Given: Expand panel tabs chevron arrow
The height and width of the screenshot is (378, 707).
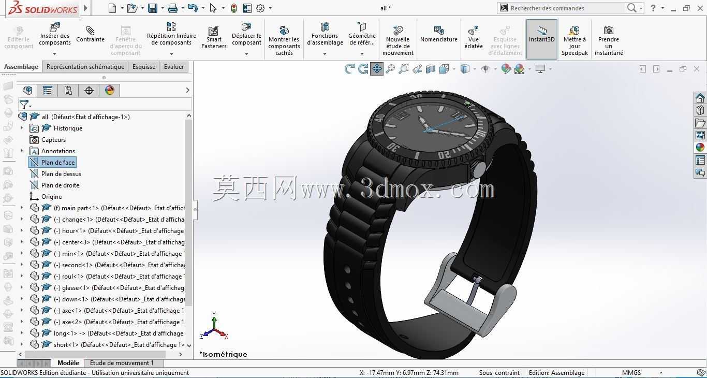Looking at the screenshot, I should (187, 91).
